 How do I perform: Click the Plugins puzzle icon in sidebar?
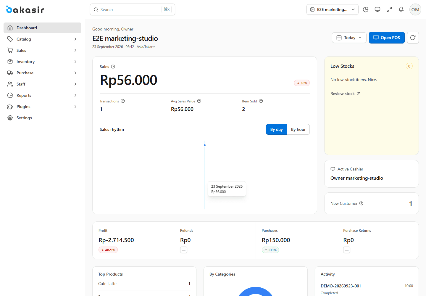[10, 107]
